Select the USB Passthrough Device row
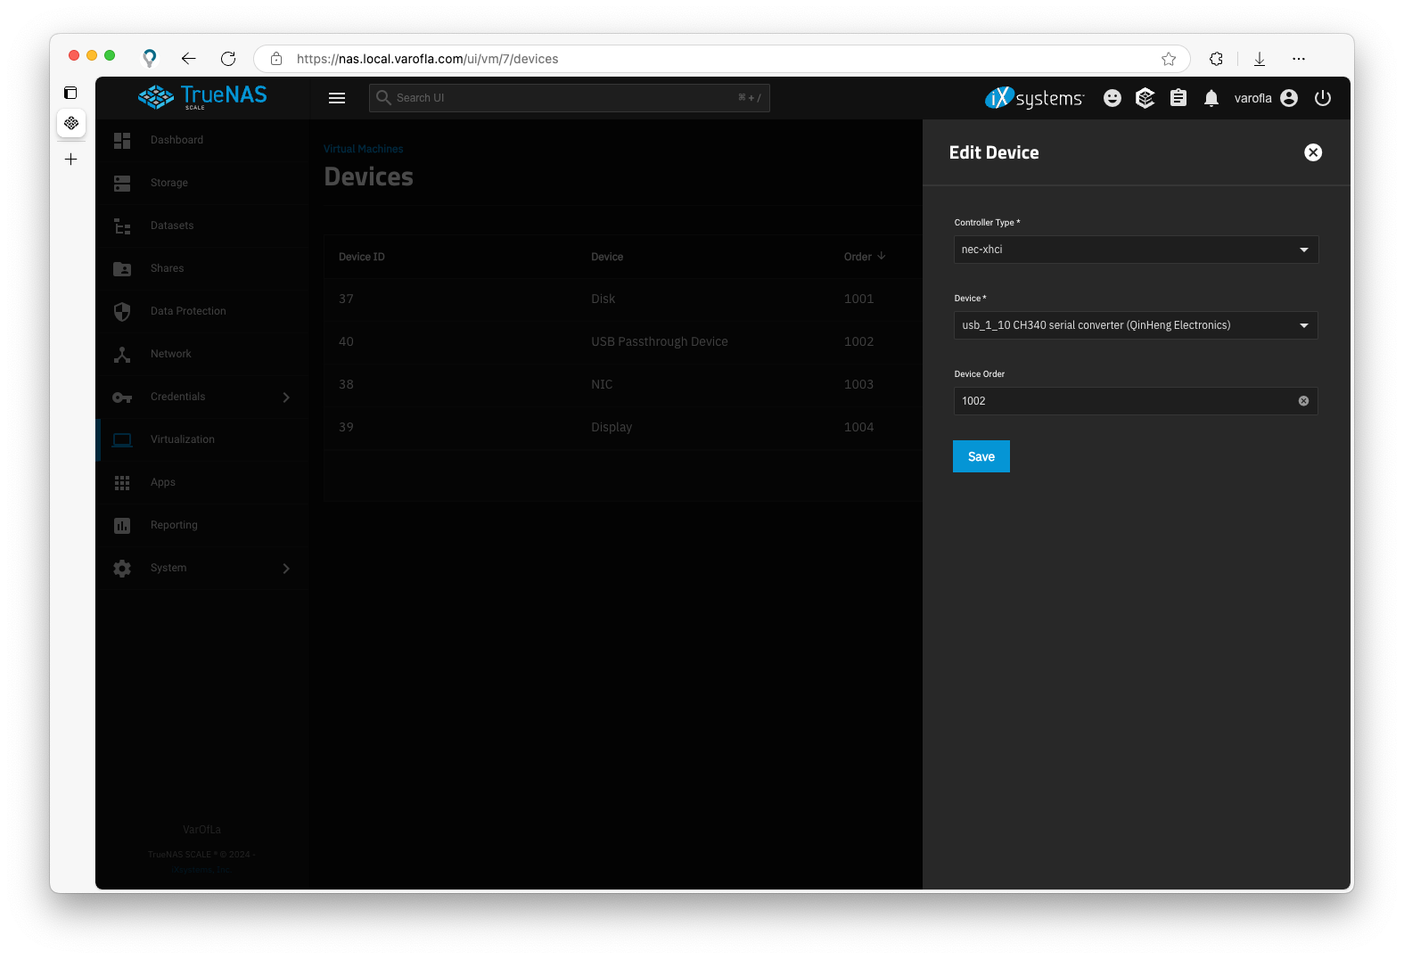The width and height of the screenshot is (1404, 959). click(623, 341)
